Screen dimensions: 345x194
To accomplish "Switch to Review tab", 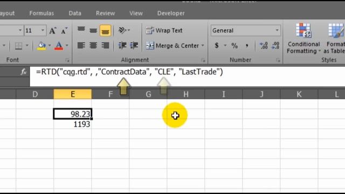I will [x=106, y=13].
